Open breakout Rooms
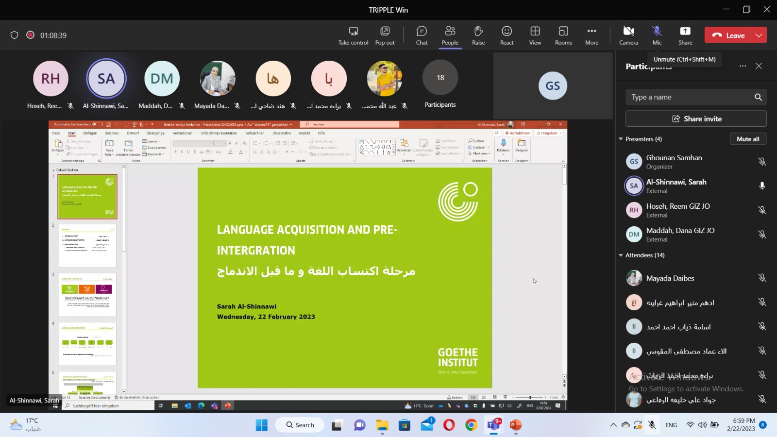Screen dimensions: 777x437 pos(563,35)
